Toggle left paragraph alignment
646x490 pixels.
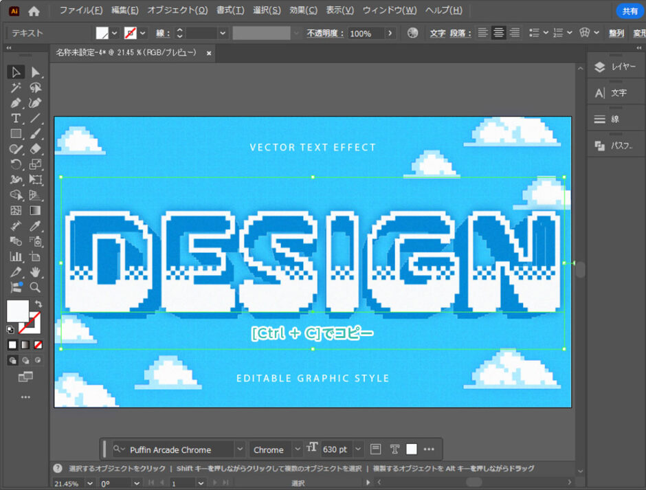click(x=483, y=33)
